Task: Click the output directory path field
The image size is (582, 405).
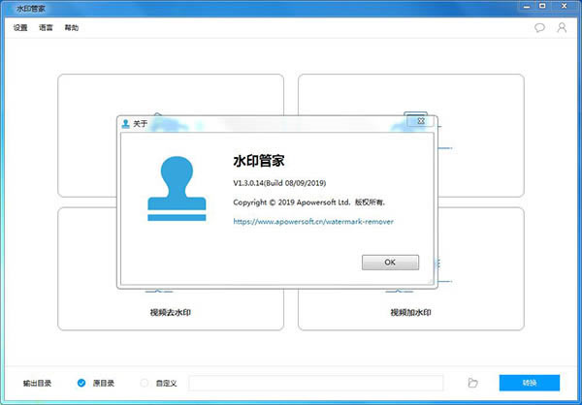Action: 316,383
